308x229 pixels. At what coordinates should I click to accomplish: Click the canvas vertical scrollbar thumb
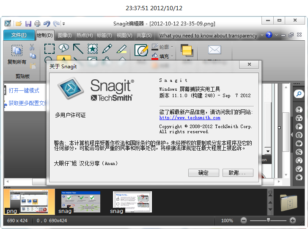point(286,132)
